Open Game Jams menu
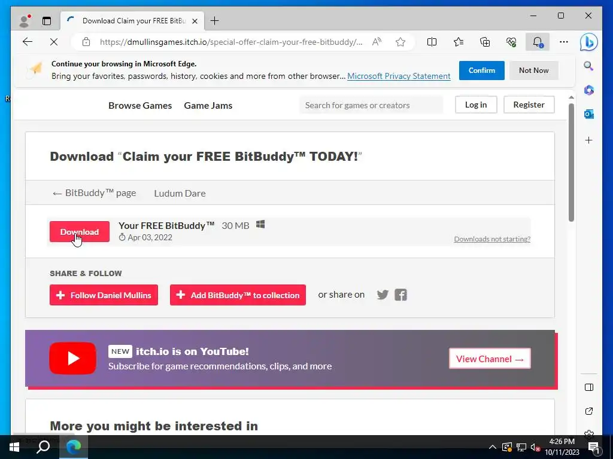The width and height of the screenshot is (613, 459). tap(208, 105)
